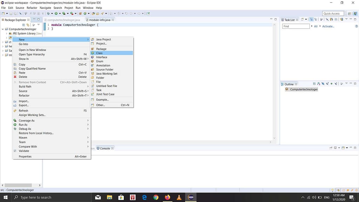
Task: Click the Open Perspective icon
Action: 350,14
